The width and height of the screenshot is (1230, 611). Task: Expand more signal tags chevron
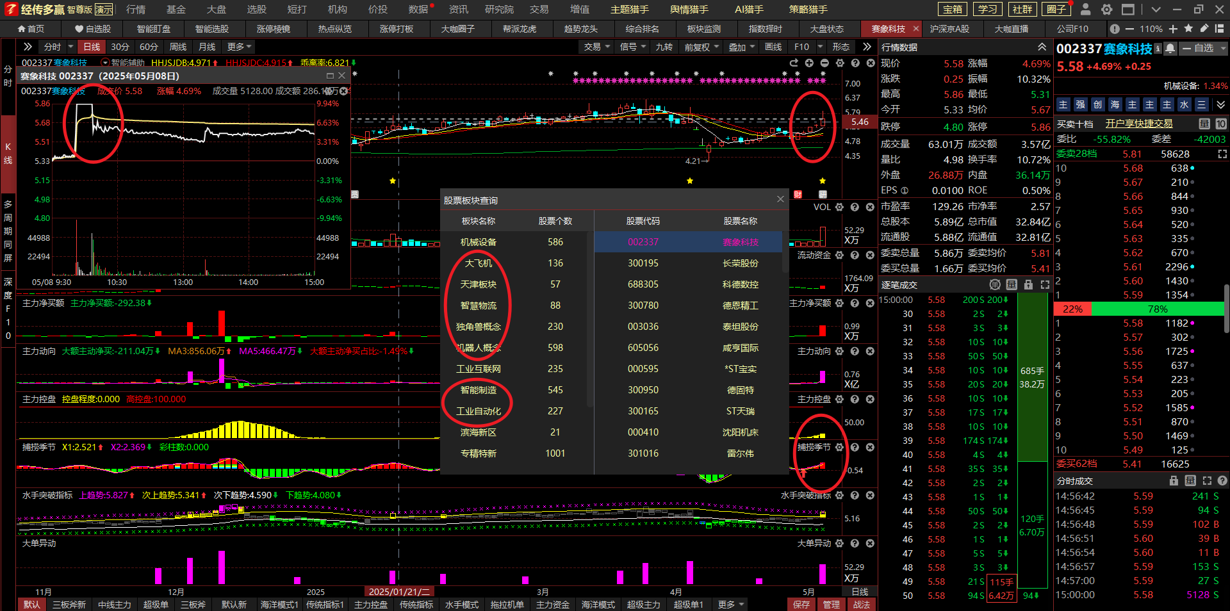[x=1220, y=104]
